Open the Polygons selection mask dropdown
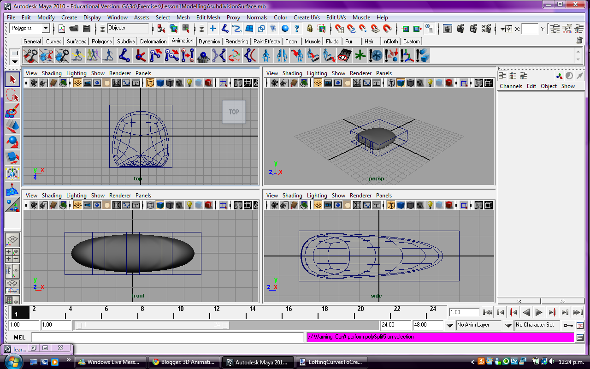This screenshot has height=369, width=590. (x=46, y=28)
